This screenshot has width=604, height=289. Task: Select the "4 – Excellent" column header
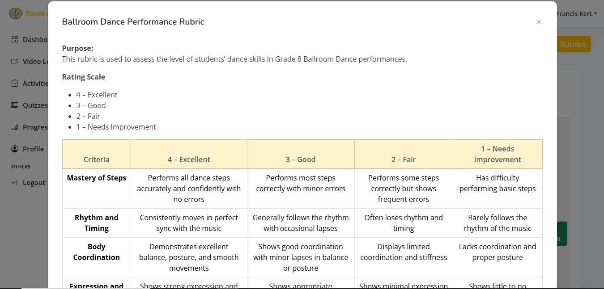(189, 159)
